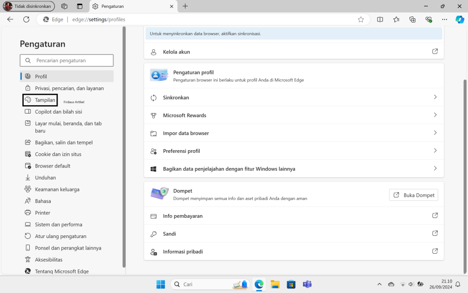Viewport: 468px width, 293px height.
Task: Click the sync icon beside Sinkronkan
Action: coord(153,97)
